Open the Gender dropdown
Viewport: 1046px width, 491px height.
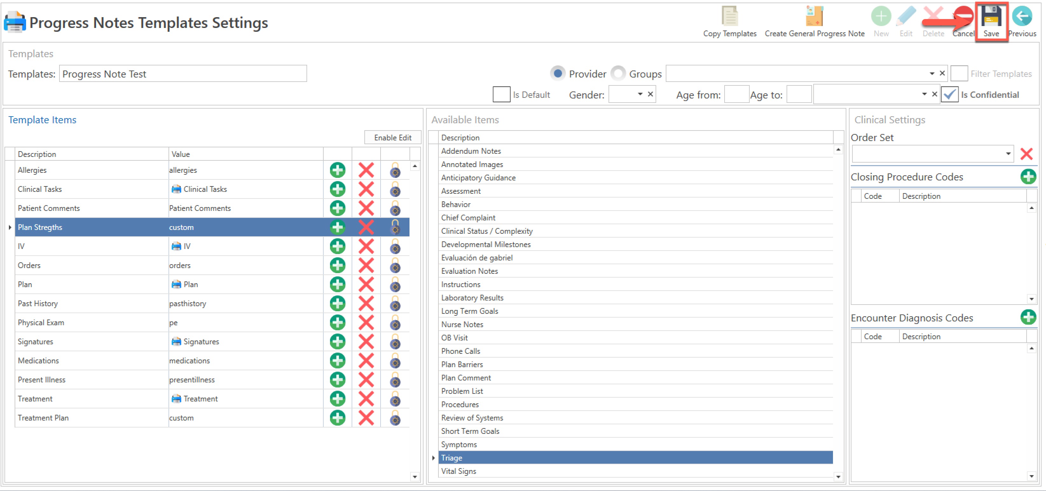pos(640,95)
